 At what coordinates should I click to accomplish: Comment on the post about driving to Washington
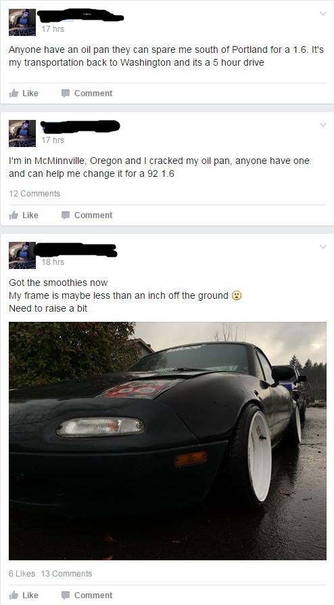click(x=87, y=93)
